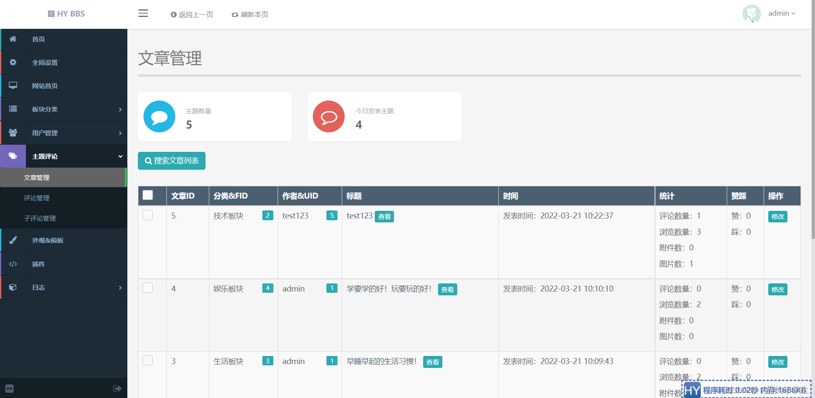The width and height of the screenshot is (815, 398).
Task: Click 刷新本页 link
Action: point(250,14)
